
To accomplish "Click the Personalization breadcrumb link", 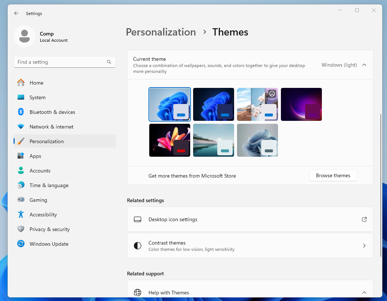I will pyautogui.click(x=161, y=32).
